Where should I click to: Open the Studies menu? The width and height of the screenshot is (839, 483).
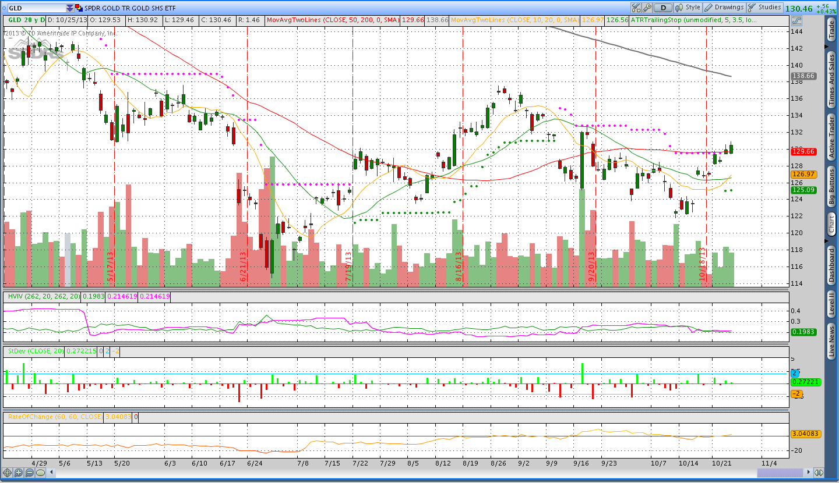[764, 8]
